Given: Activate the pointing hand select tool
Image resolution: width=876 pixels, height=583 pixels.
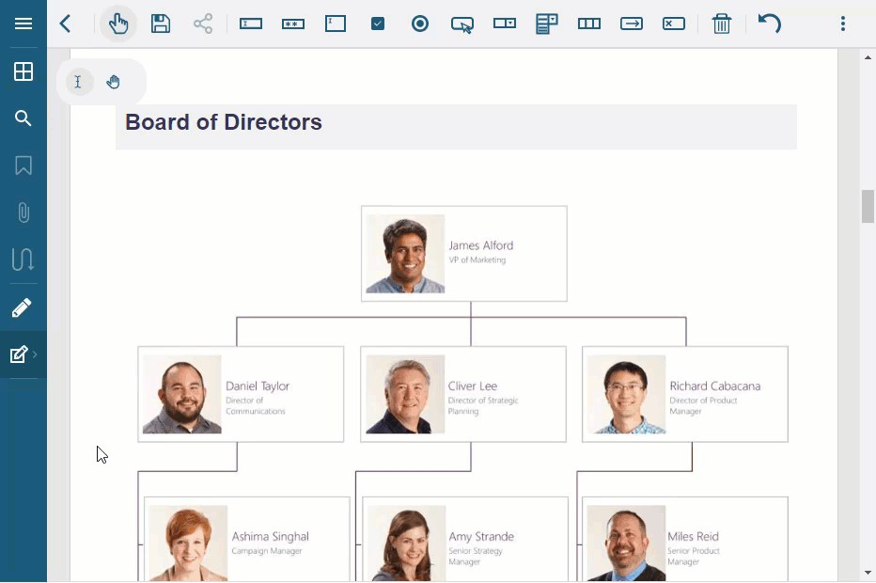Looking at the screenshot, I should [x=118, y=24].
